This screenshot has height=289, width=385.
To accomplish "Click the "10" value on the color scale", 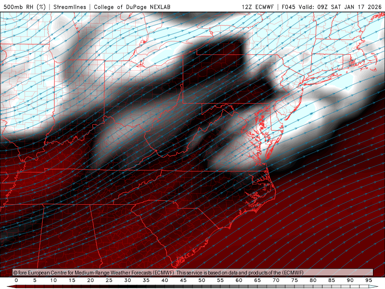I will [53, 280].
